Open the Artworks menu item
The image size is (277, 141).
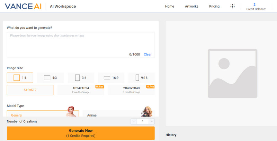[x=192, y=6]
